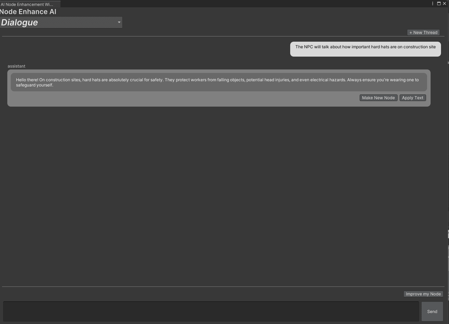449x324 pixels.
Task: Click the Node Enhance AI title
Action: 28,12
